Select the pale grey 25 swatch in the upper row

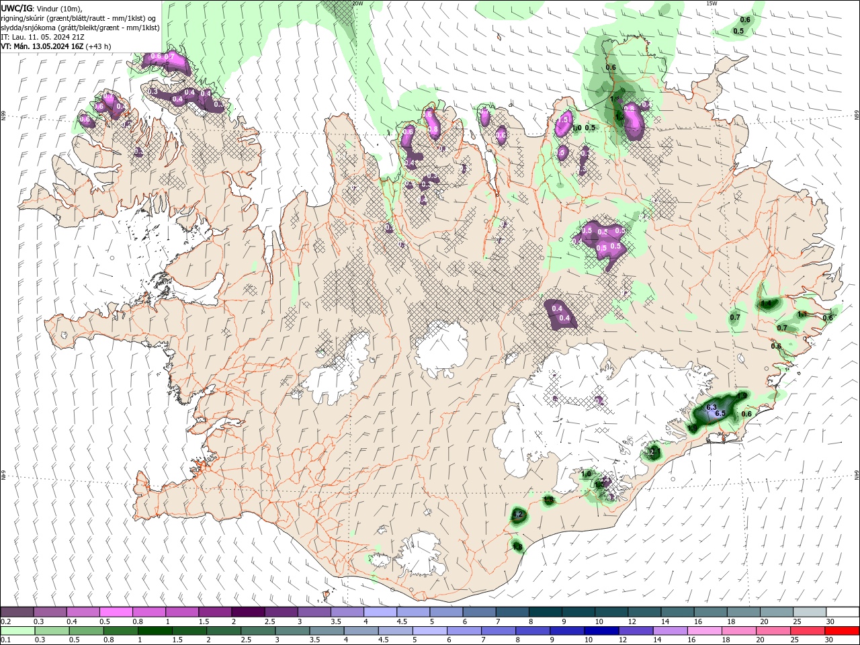pos(809,612)
